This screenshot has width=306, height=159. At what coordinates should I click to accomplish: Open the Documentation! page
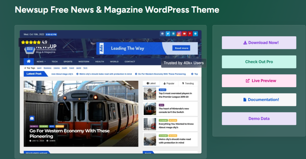(x=259, y=99)
